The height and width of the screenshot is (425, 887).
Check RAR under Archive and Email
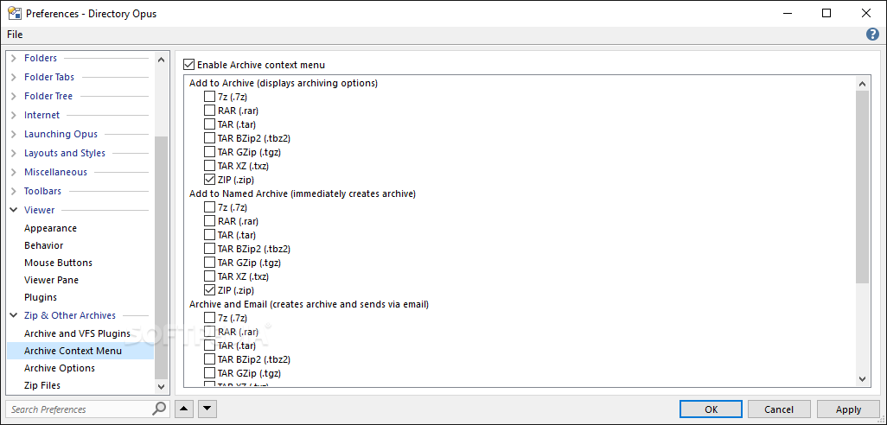coord(210,332)
